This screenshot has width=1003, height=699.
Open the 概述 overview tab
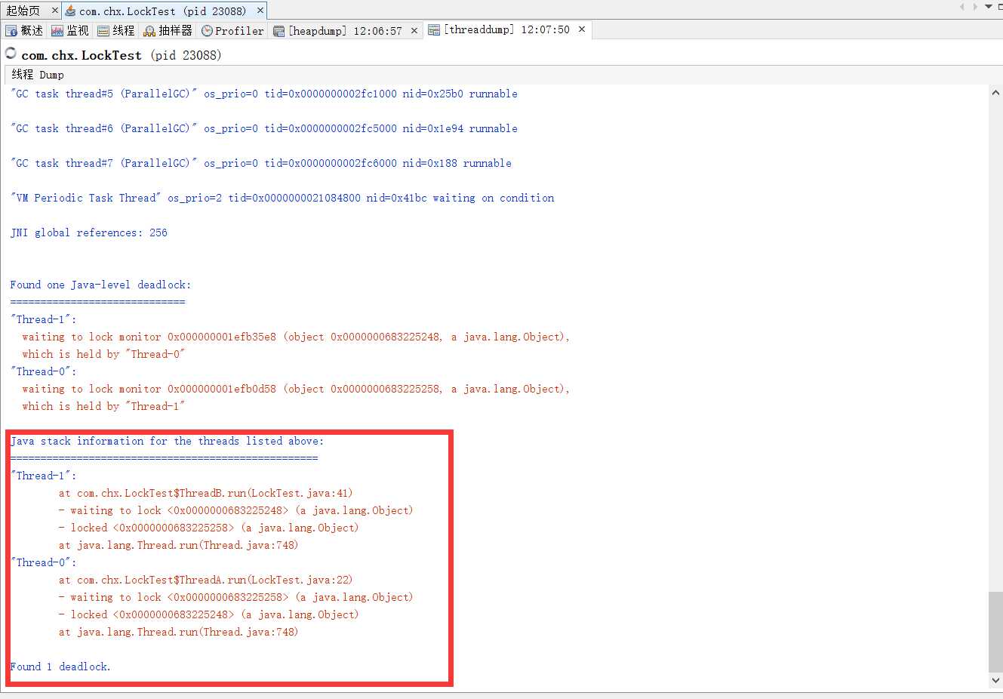click(24, 30)
